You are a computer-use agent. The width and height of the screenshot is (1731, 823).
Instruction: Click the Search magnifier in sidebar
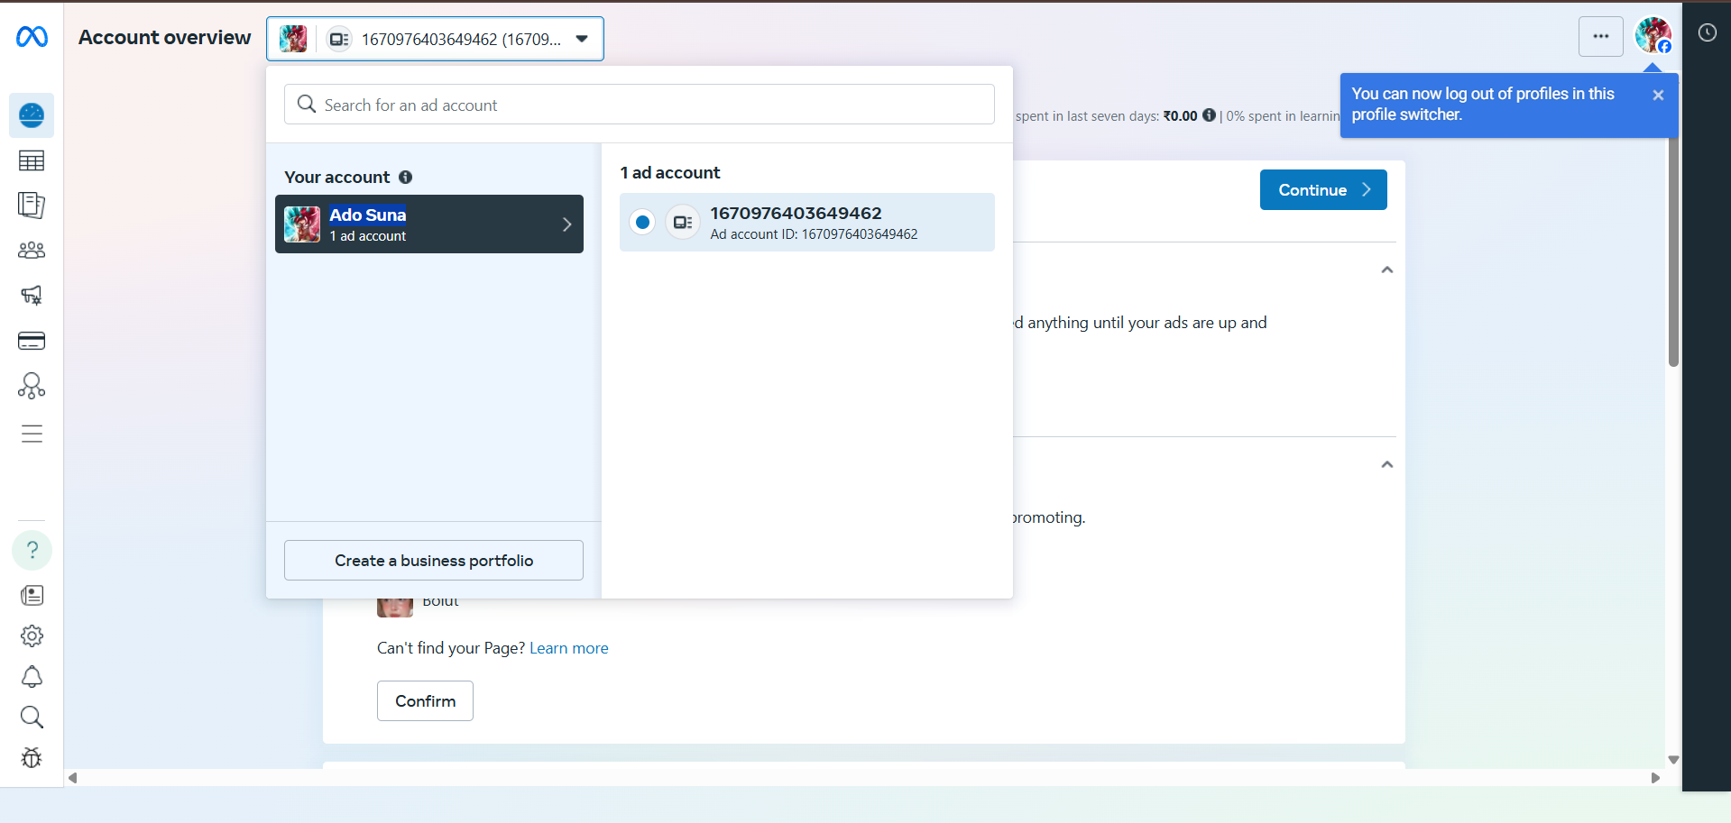[32, 718]
